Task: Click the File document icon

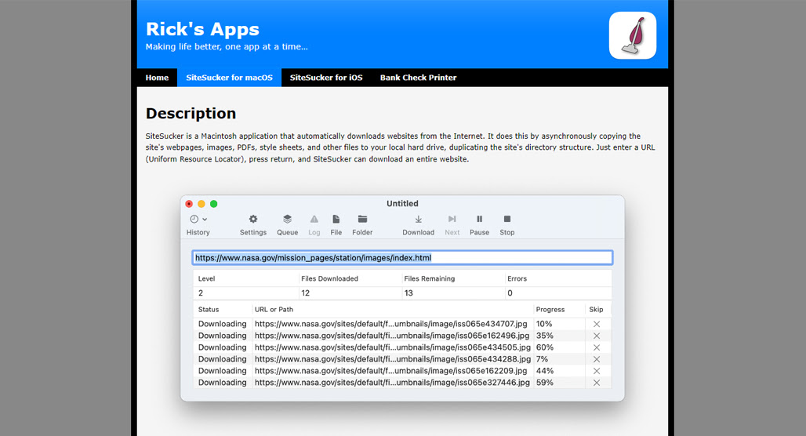Action: 336,219
